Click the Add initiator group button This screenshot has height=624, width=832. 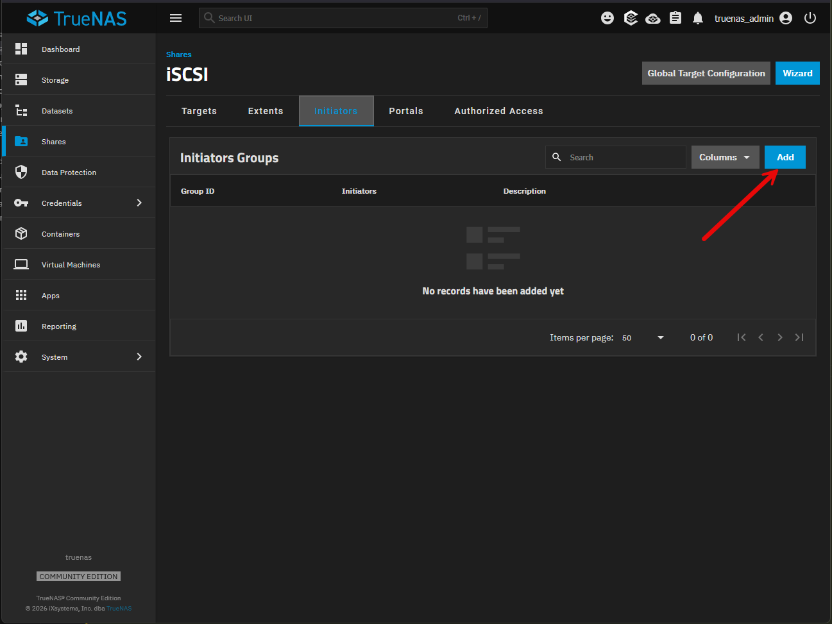pos(785,157)
